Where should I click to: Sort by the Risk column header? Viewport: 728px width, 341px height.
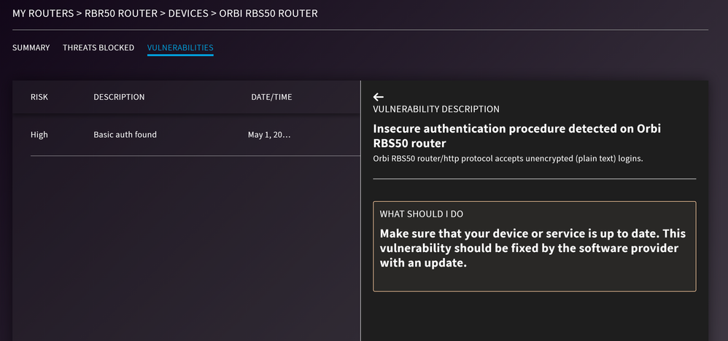click(39, 97)
